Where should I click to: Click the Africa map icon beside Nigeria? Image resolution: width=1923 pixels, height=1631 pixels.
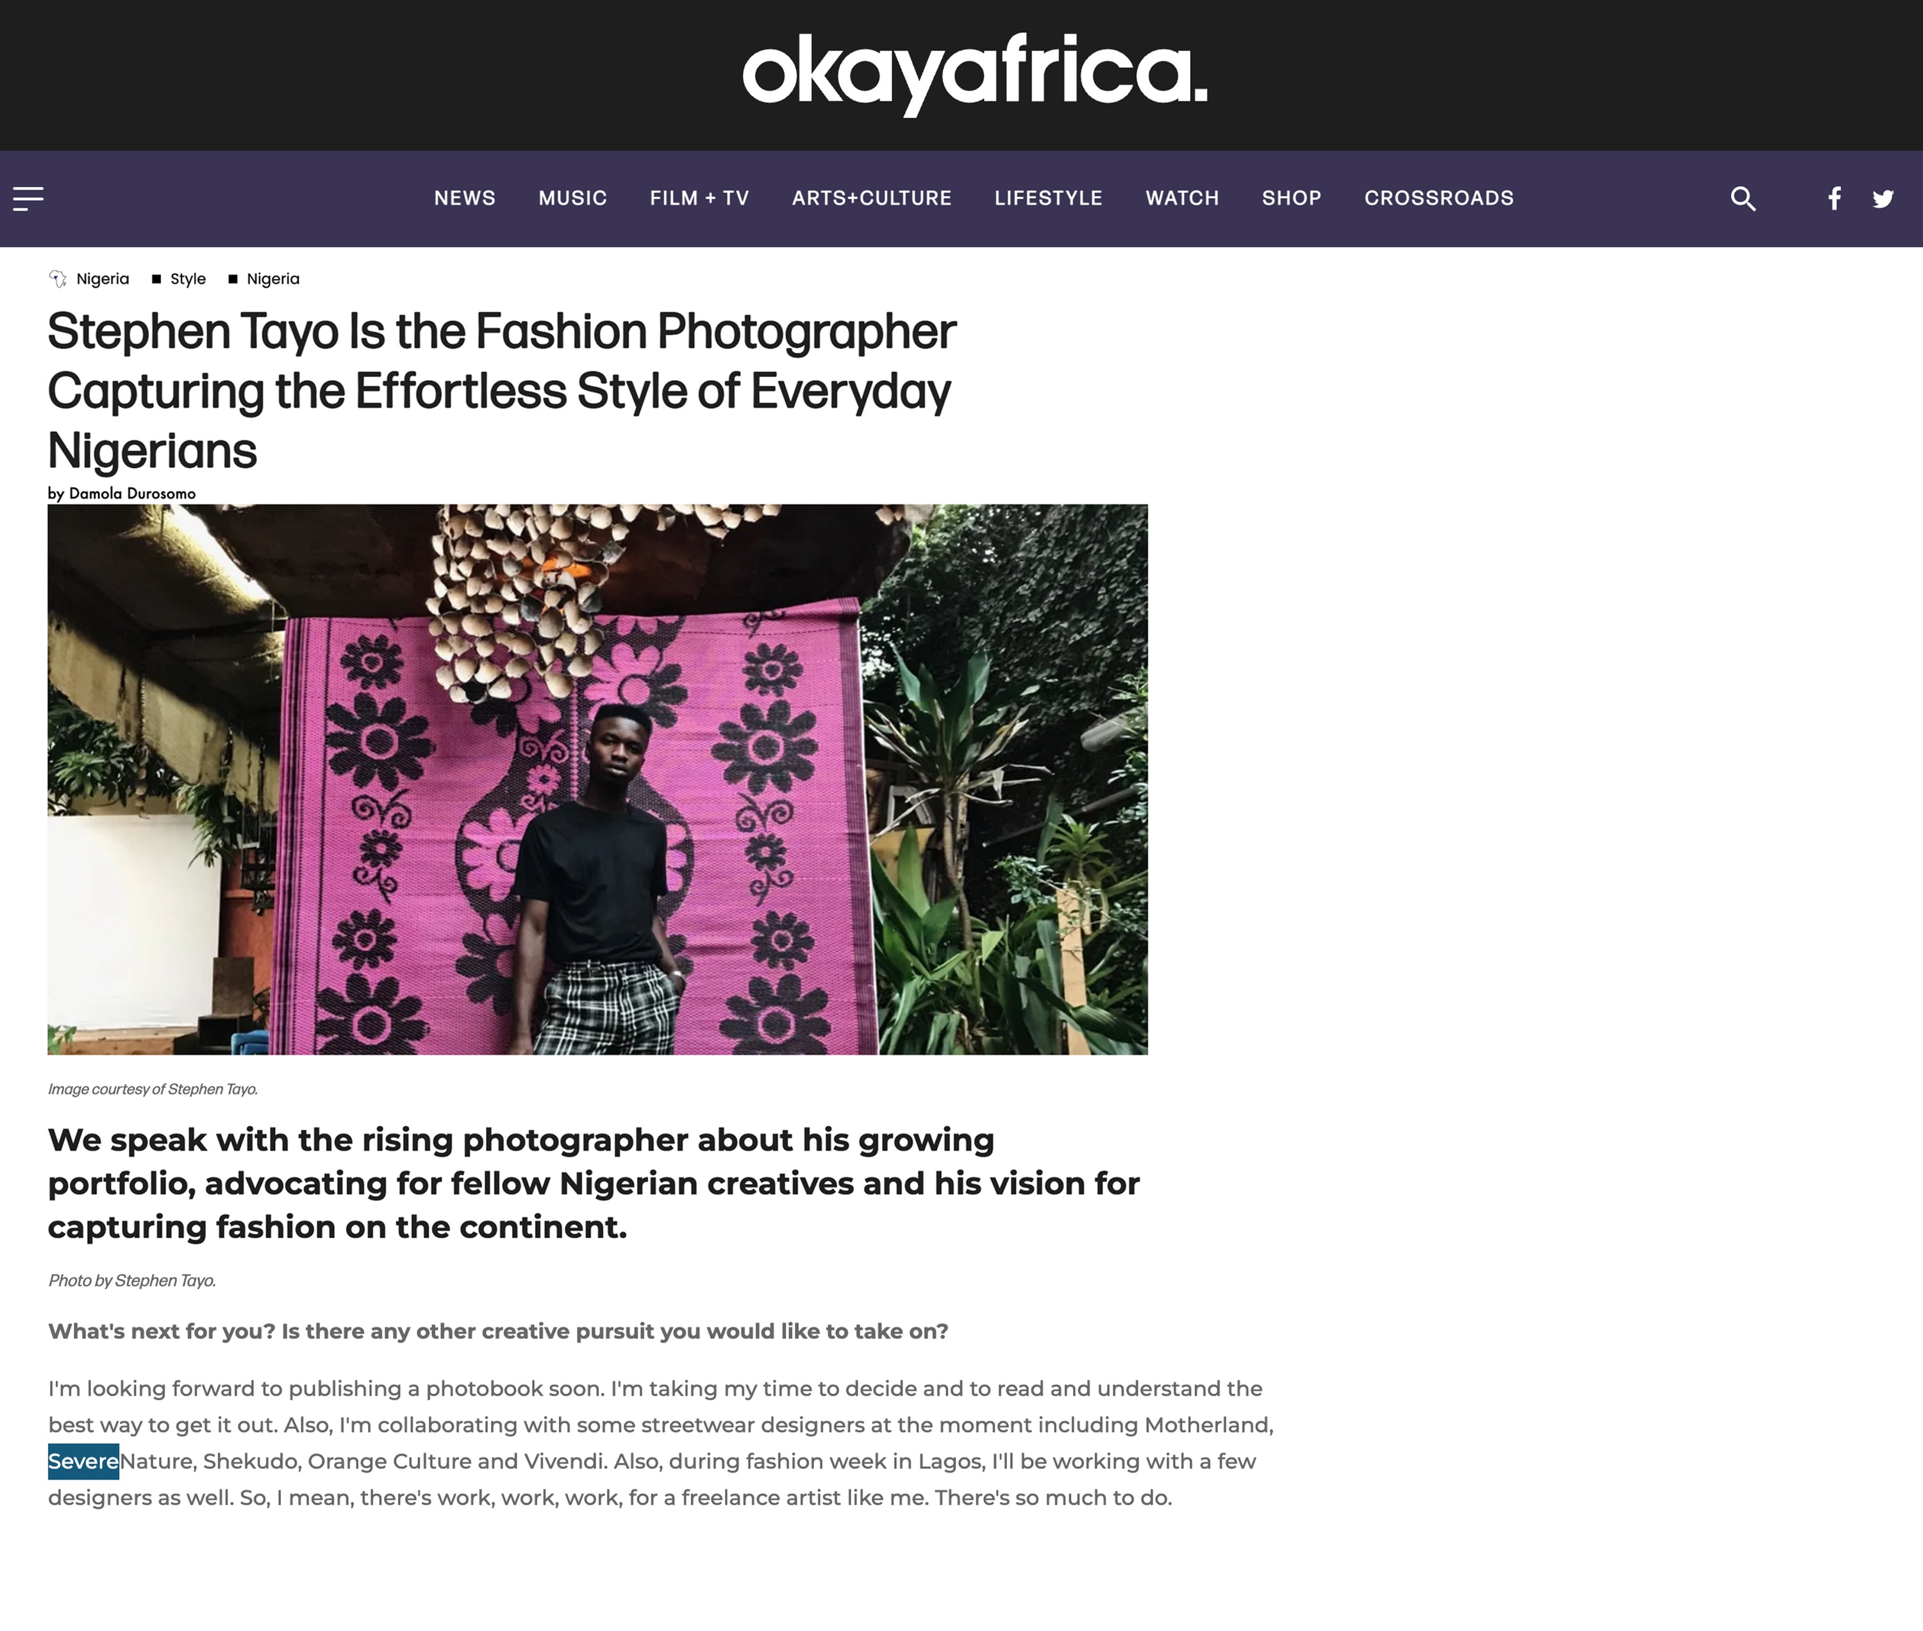tap(58, 278)
